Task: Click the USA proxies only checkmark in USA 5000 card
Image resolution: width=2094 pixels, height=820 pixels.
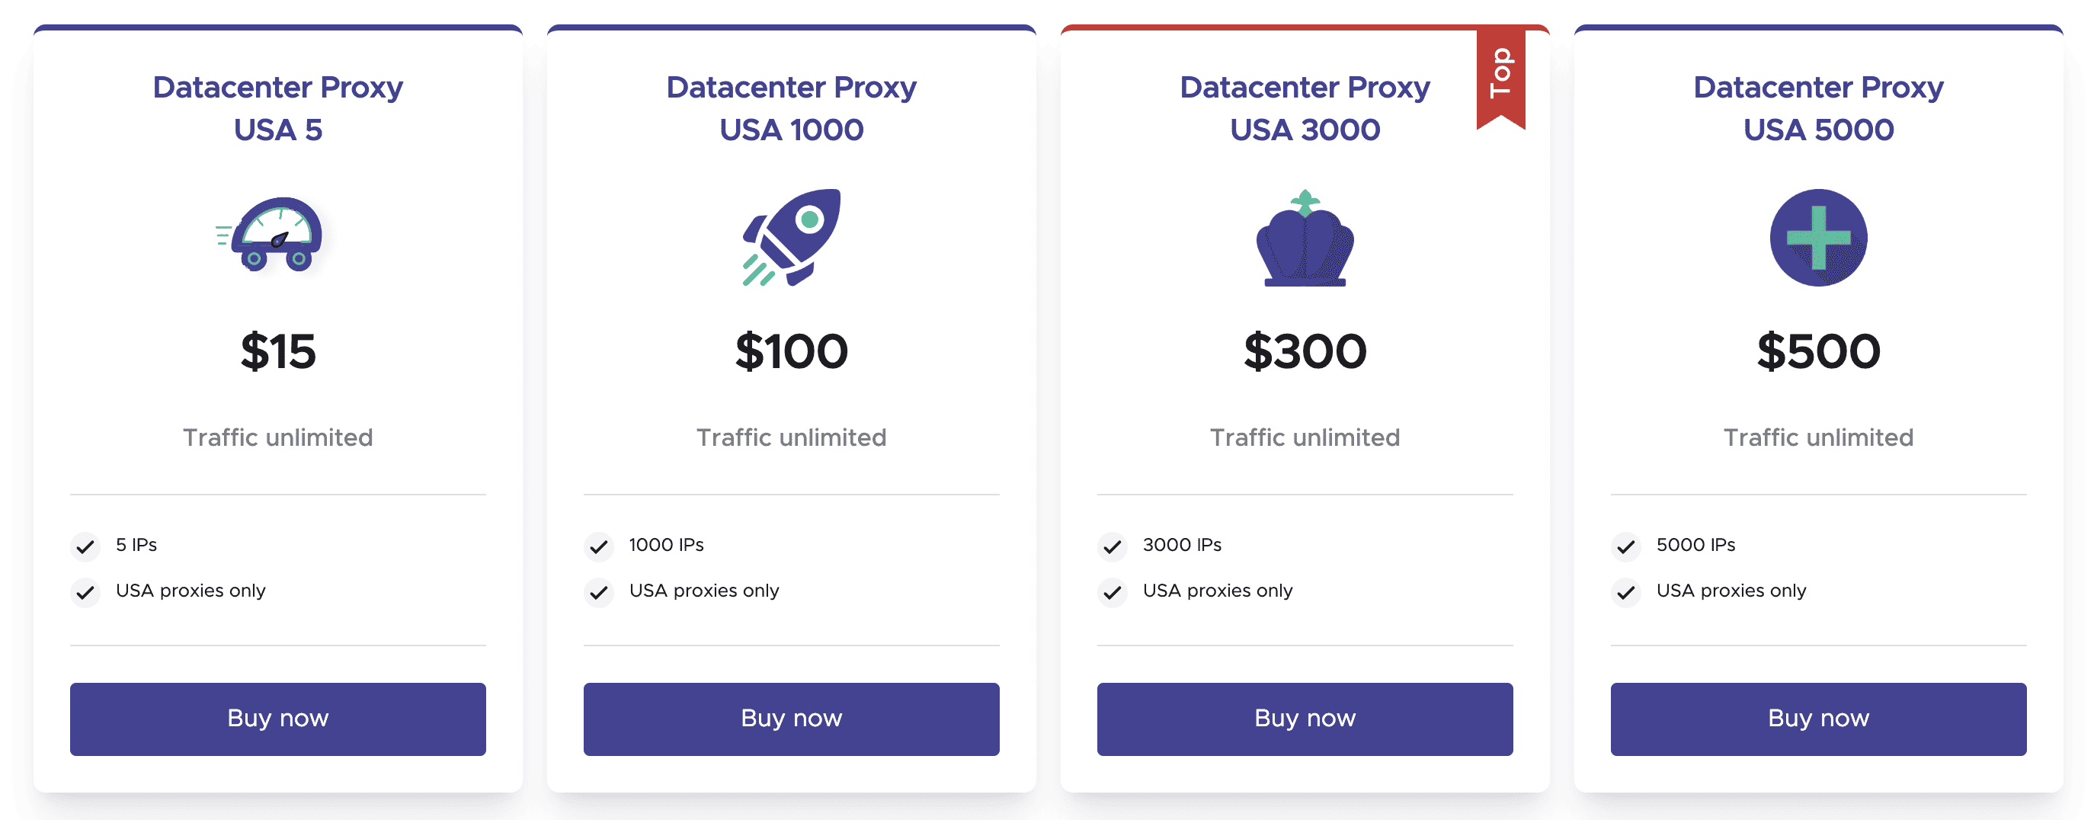Action: coord(1627,592)
